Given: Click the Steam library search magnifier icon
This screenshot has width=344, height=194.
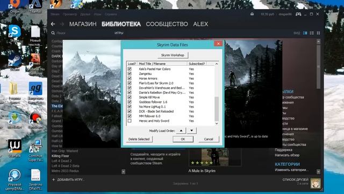Looking at the screenshot, I should coord(53,33).
